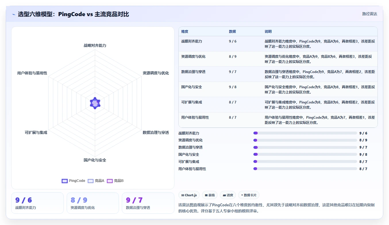Click the 进度 tag
Image resolution: width=389 pixels, height=225 pixels.
pyautogui.click(x=228, y=195)
